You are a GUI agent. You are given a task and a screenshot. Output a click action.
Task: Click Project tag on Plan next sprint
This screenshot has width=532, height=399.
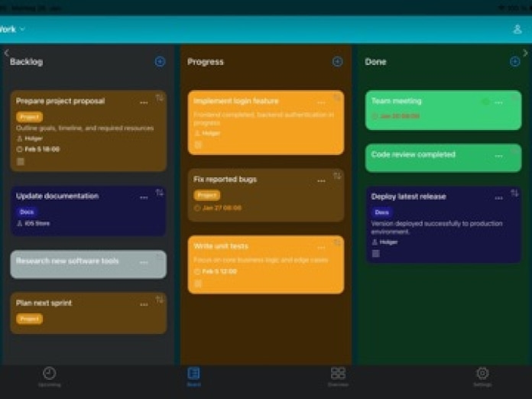tap(30, 319)
